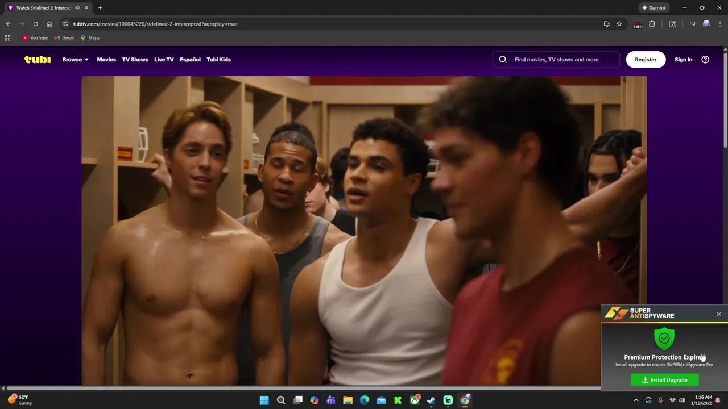Image resolution: width=728 pixels, height=409 pixels.
Task: Click the taskbar microphone icon
Action: (660, 400)
